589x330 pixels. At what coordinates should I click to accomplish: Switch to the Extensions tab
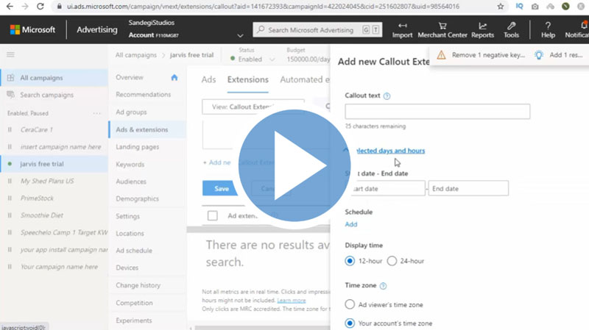click(248, 79)
